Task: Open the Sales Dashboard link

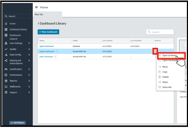Action: [x=46, y=57]
